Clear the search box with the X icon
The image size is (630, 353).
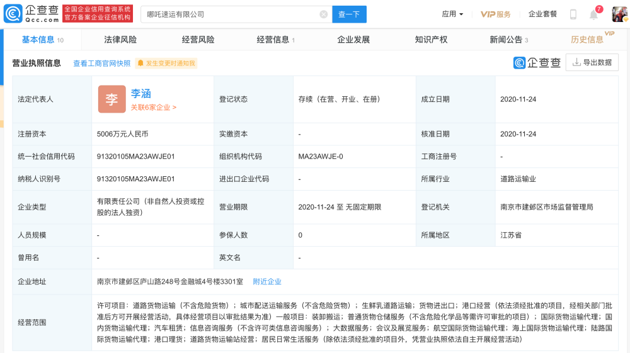point(323,14)
